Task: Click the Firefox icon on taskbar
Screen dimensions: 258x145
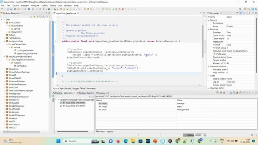Action: [118, 141]
